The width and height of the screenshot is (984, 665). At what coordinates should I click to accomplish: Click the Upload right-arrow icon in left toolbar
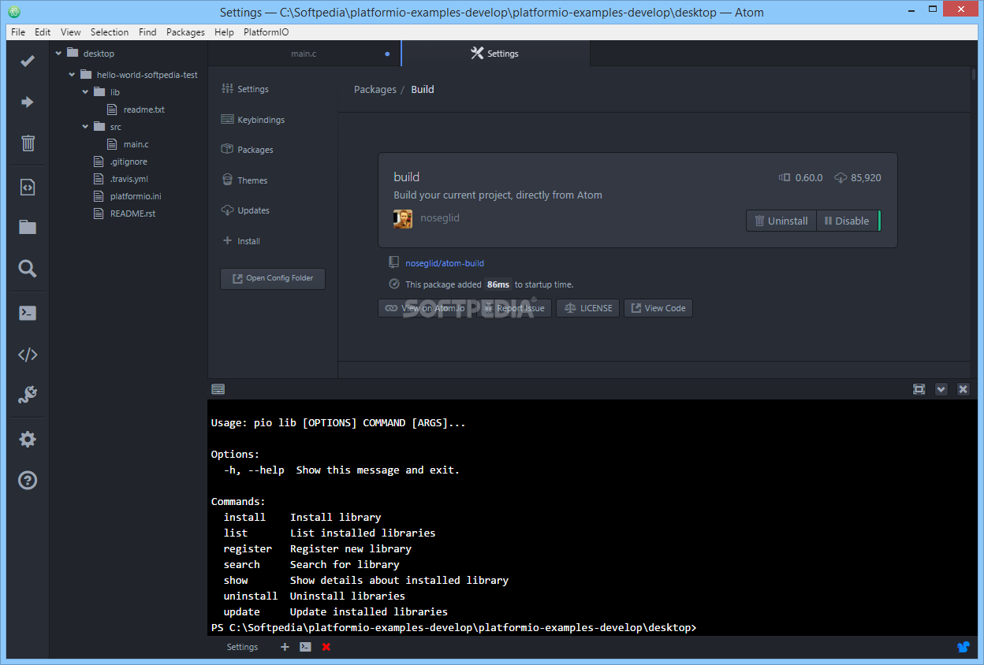pos(28,102)
